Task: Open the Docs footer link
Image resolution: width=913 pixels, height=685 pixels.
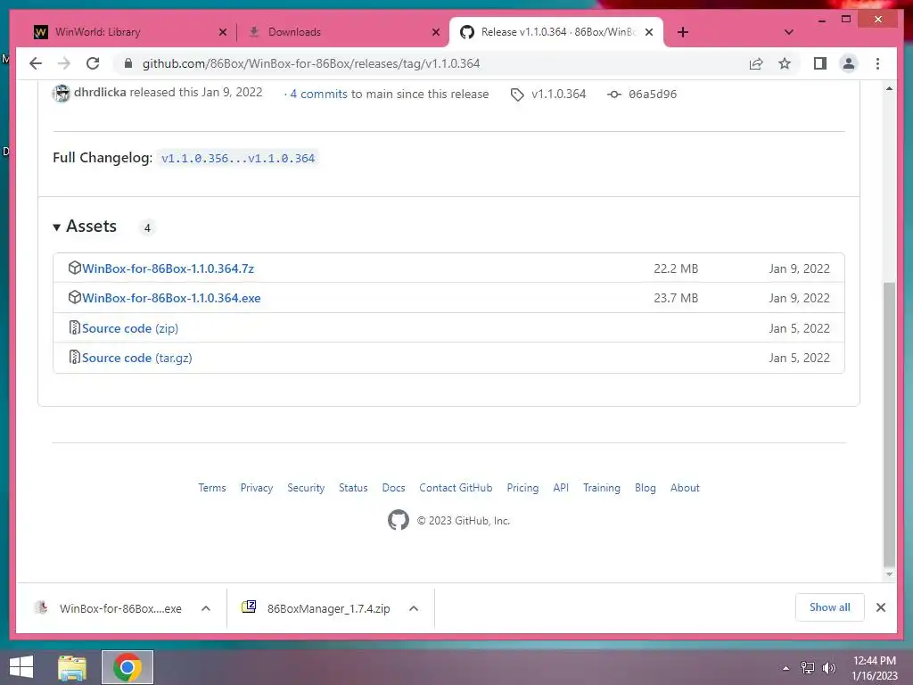Action: 393,488
